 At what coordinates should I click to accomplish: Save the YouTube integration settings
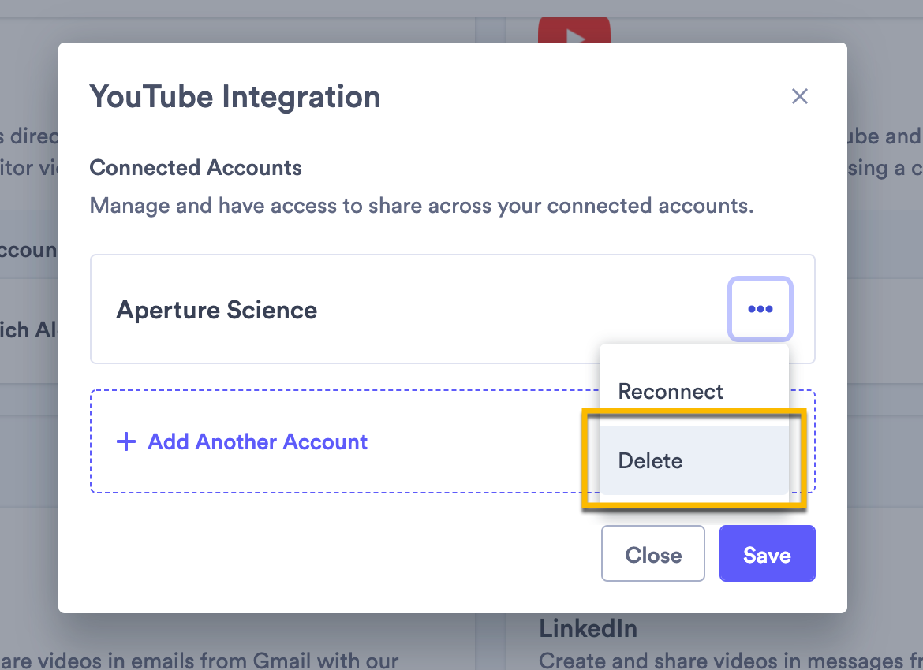tap(767, 553)
